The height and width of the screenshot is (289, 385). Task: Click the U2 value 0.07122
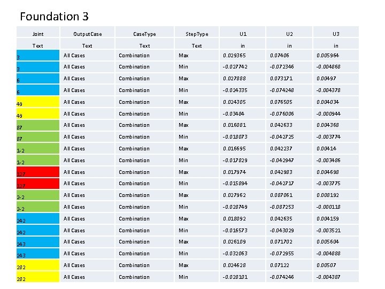point(279,265)
